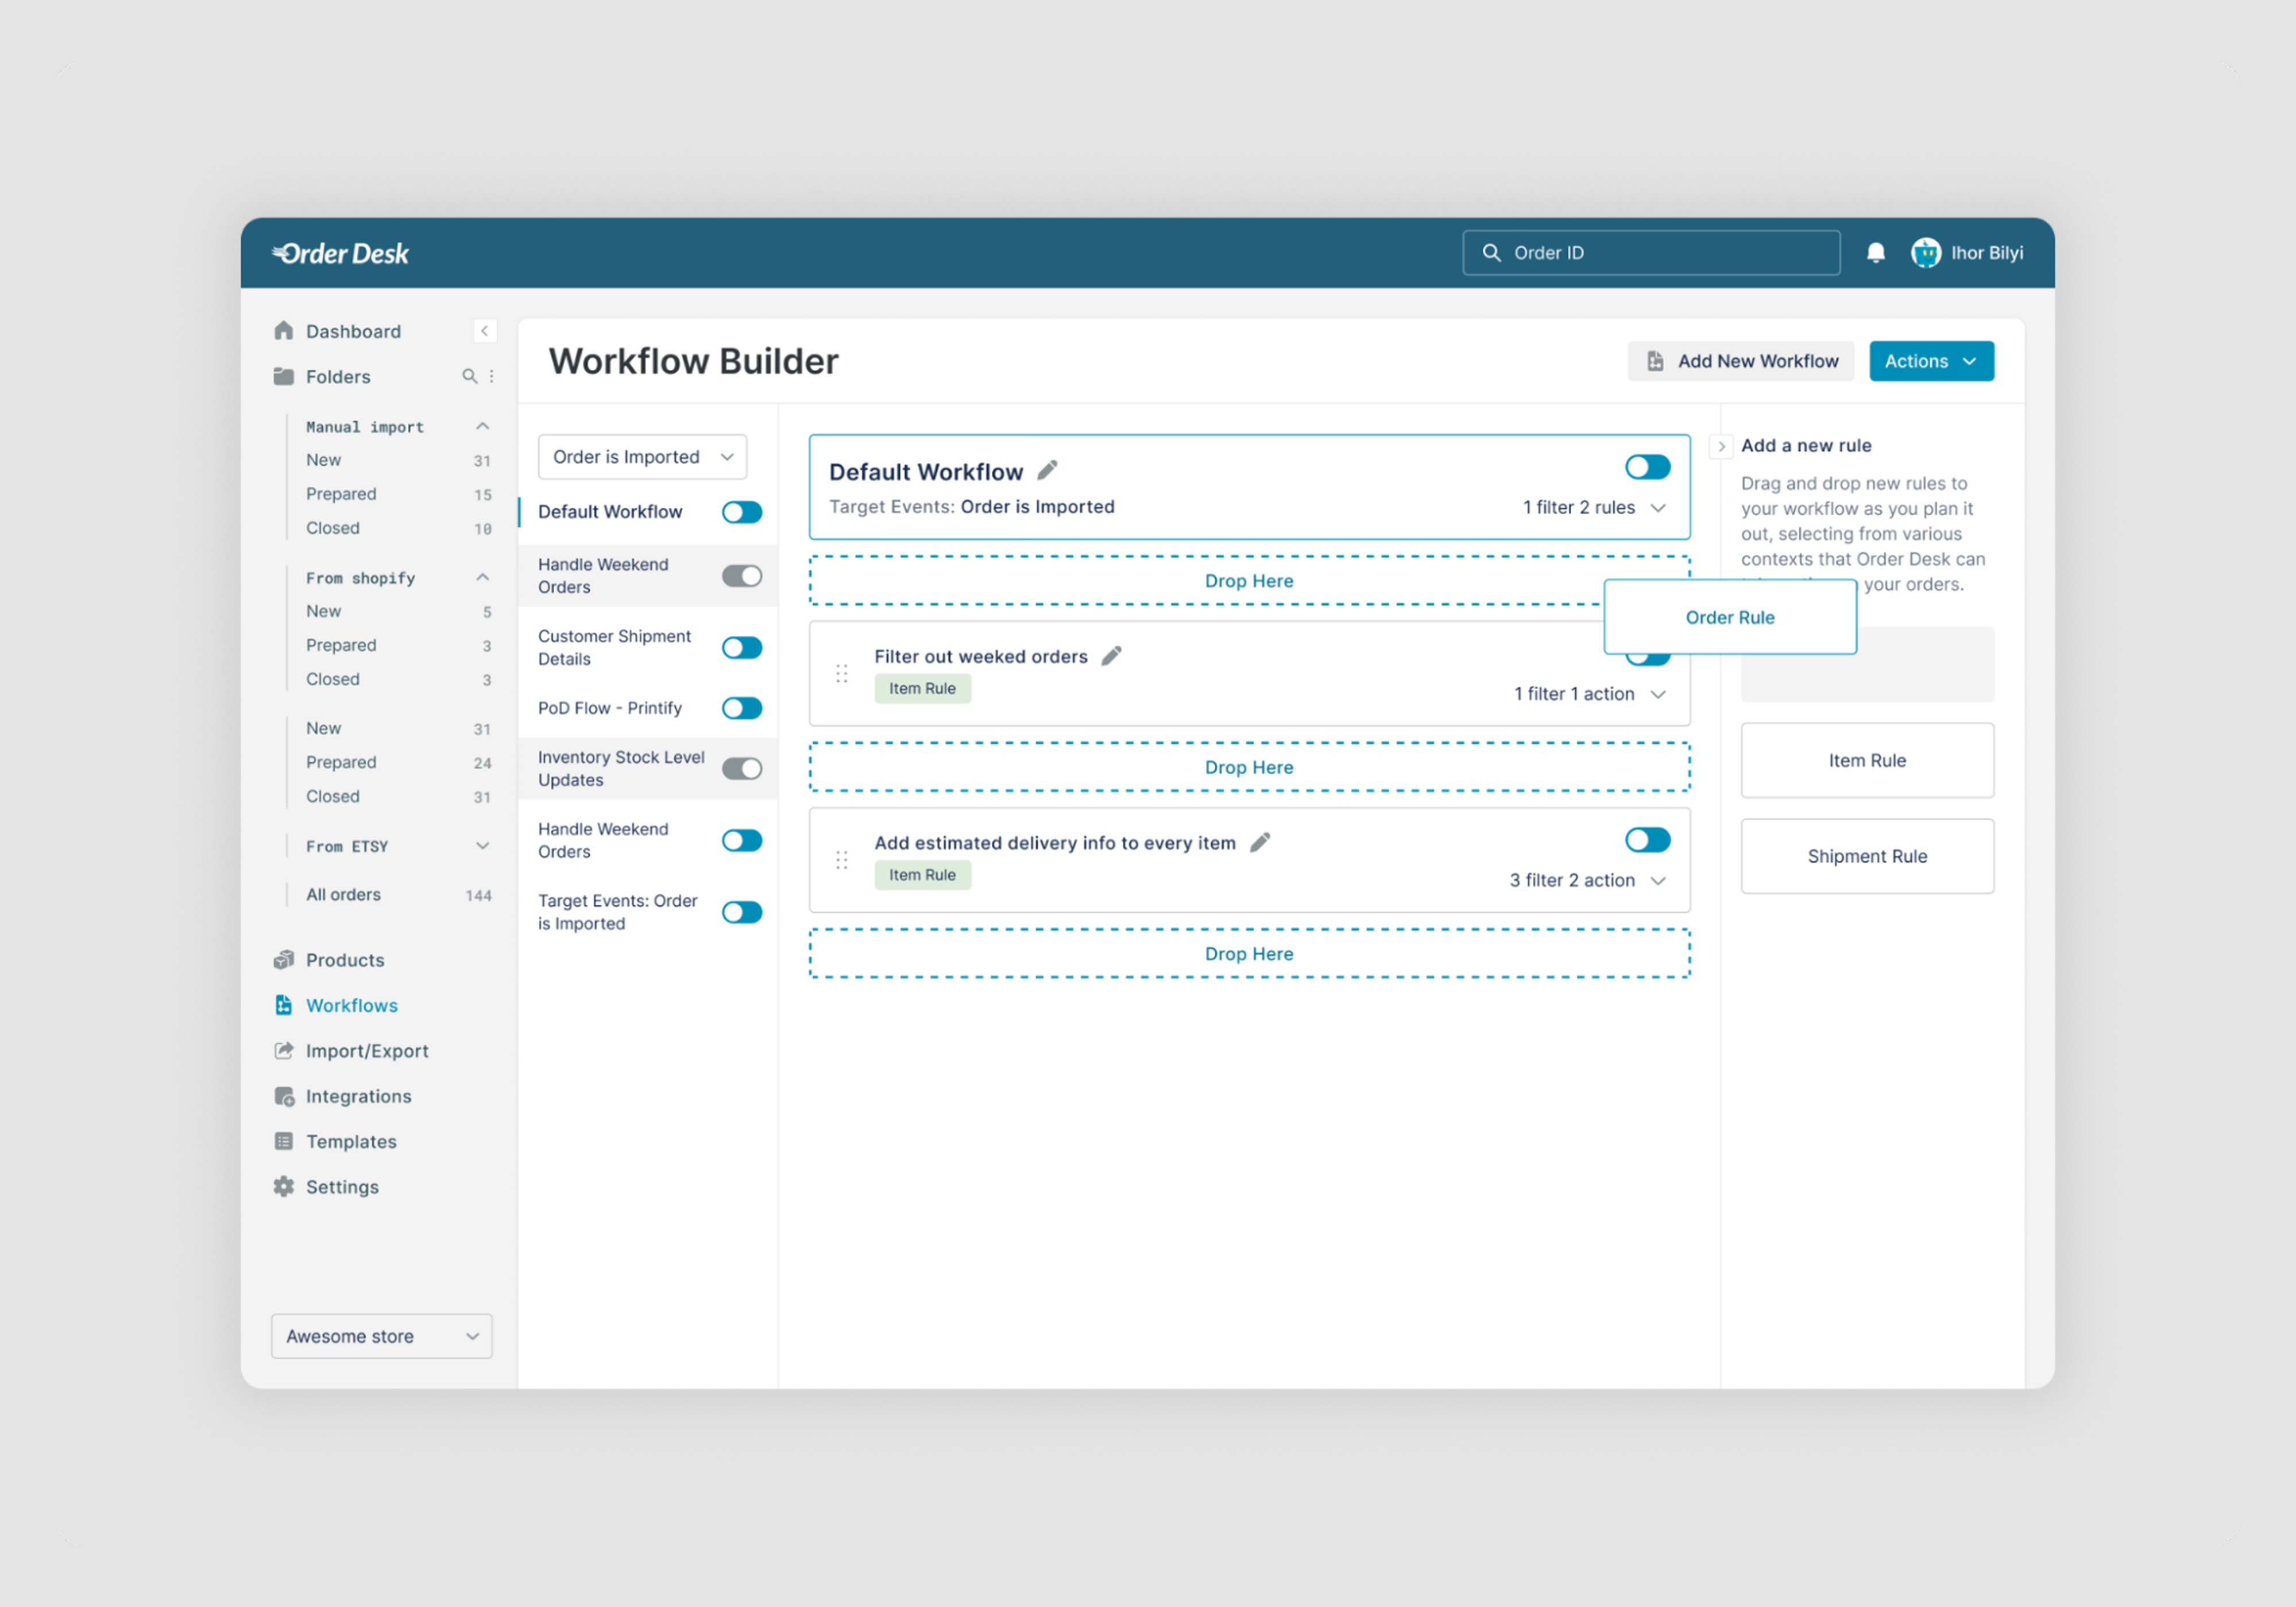Expand 1 filter 1 action chevron
The image size is (2296, 1607).
pos(1658,694)
